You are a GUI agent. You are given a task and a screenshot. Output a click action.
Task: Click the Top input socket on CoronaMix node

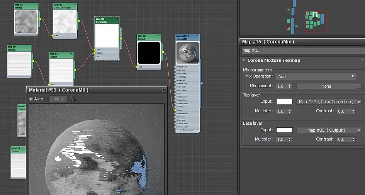coord(94,49)
